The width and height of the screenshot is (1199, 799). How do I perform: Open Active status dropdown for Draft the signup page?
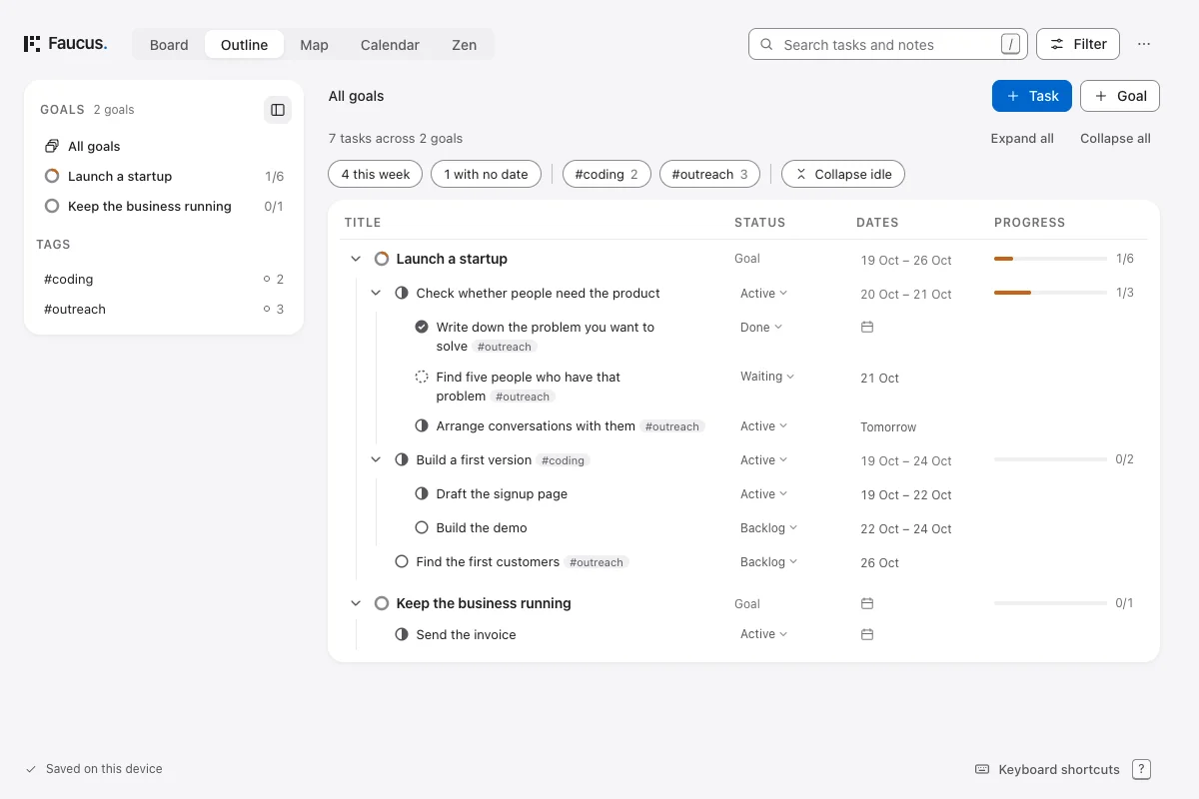point(763,494)
